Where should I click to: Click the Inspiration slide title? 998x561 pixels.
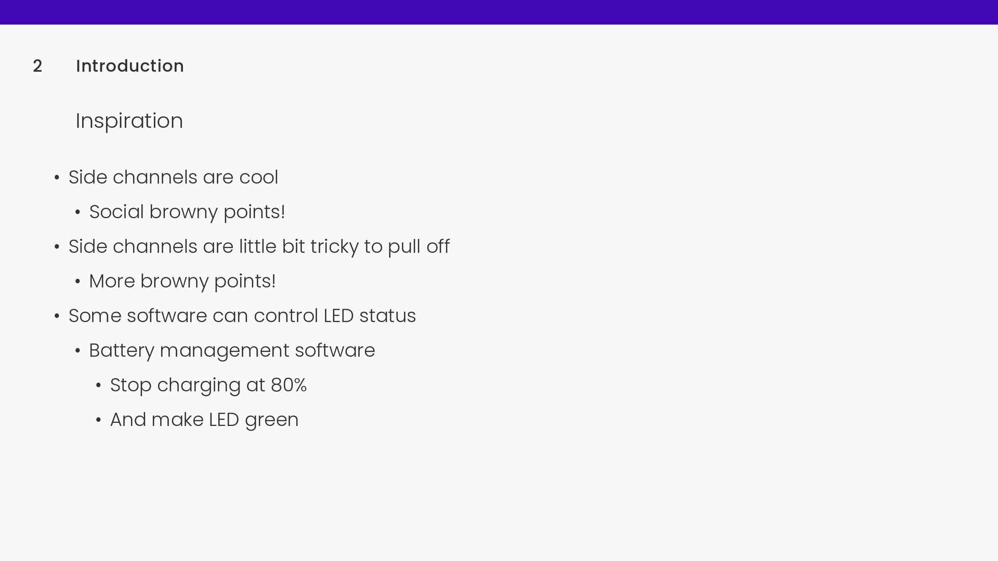coord(129,121)
